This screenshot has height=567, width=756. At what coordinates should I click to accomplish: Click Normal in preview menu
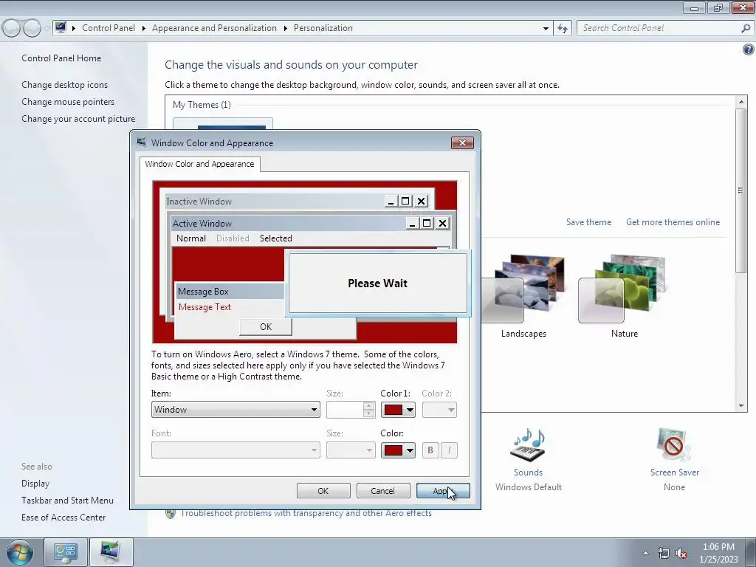(x=191, y=238)
